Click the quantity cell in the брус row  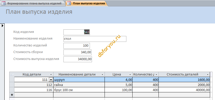pos(145,90)
